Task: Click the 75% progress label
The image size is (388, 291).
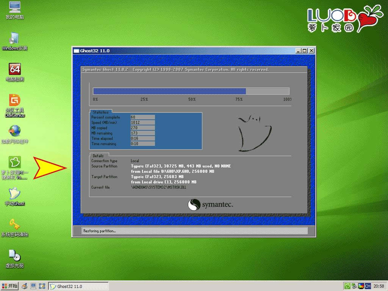Action: (x=239, y=99)
